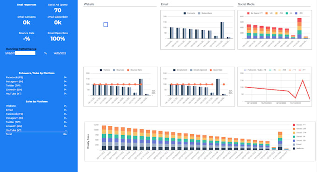Click the start date field under Running Performance

pos(20,53)
